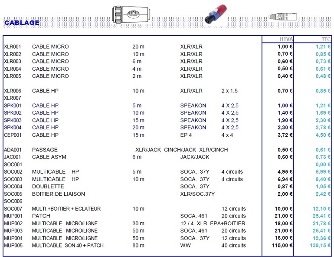
Task: Open the SPK001 reference code
Action: pyautogui.click(x=13, y=105)
